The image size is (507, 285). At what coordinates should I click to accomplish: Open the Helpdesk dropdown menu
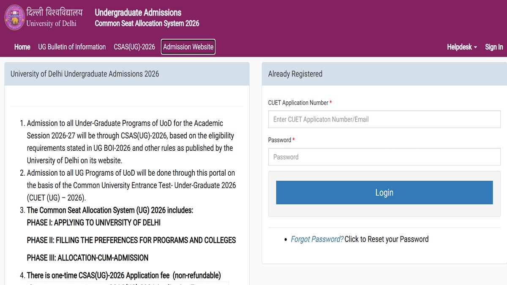tap(462, 47)
